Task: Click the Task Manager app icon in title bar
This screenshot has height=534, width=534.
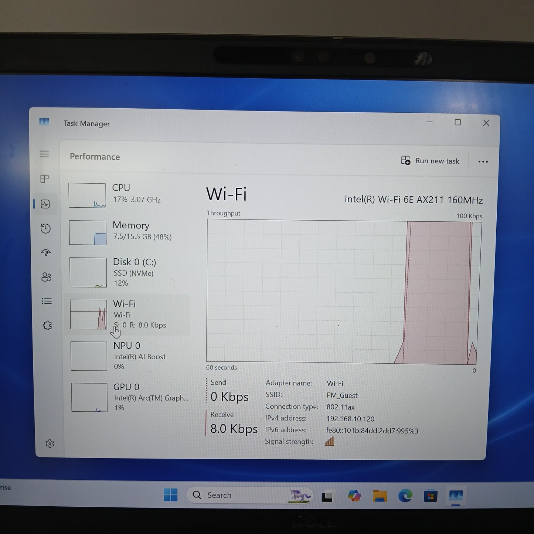Action: [x=44, y=122]
